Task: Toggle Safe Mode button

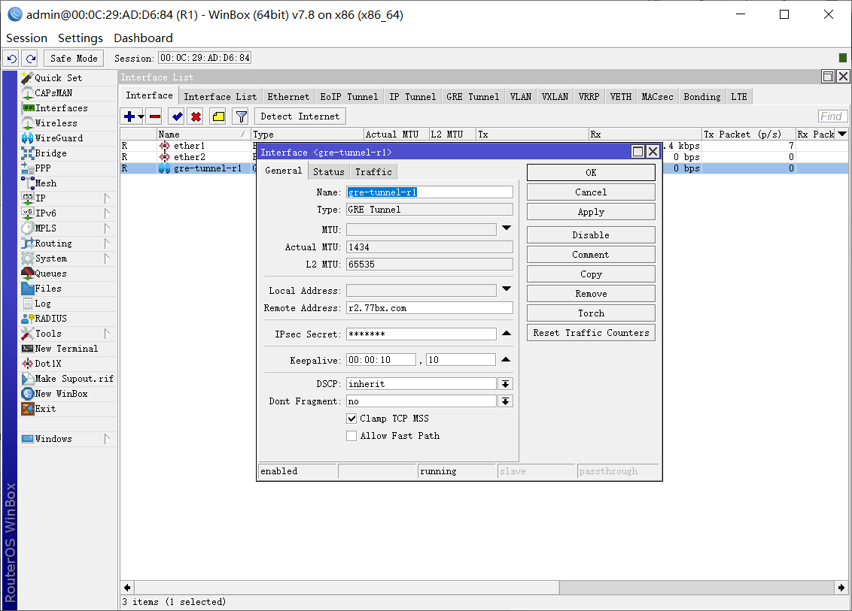Action: [74, 58]
